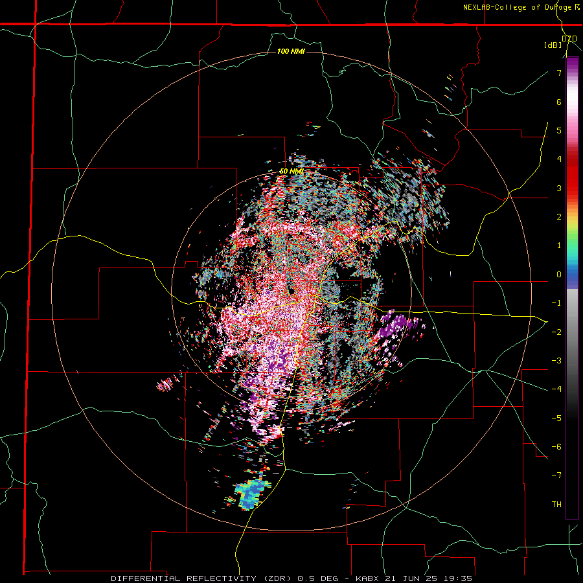Click the 1 value on color scale

(x=559, y=246)
